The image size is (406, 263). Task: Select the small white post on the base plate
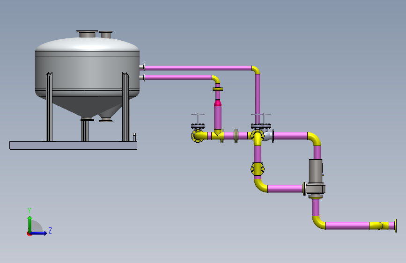pos(134,137)
